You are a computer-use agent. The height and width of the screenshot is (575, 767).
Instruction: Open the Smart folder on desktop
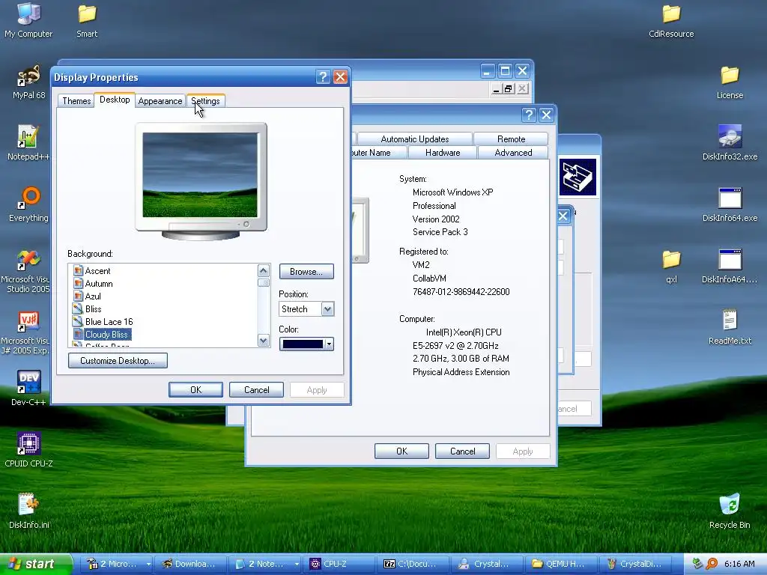point(87,20)
